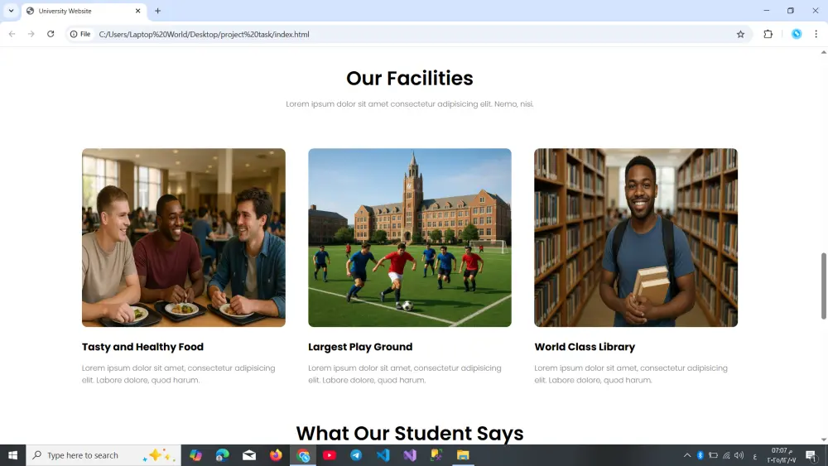828x466 pixels.
Task: Switch to Chrome in the taskbar
Action: click(x=302, y=455)
